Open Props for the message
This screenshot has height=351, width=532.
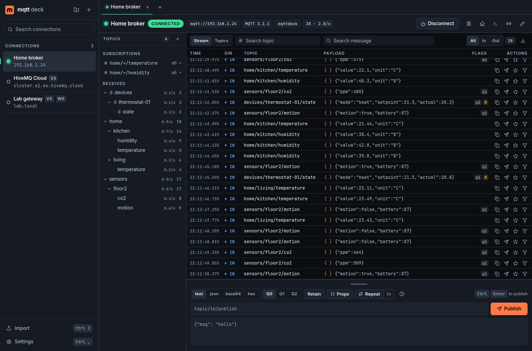click(x=340, y=294)
